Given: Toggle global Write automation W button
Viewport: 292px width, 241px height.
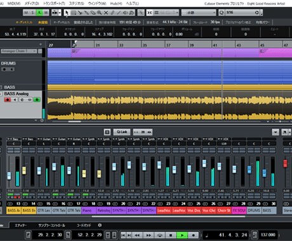Looking at the screenshot, I should tap(46, 13).
